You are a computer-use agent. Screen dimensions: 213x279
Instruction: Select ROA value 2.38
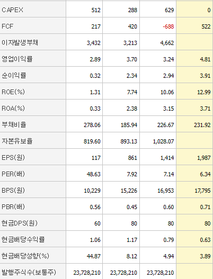pyautogui.click(x=132, y=109)
